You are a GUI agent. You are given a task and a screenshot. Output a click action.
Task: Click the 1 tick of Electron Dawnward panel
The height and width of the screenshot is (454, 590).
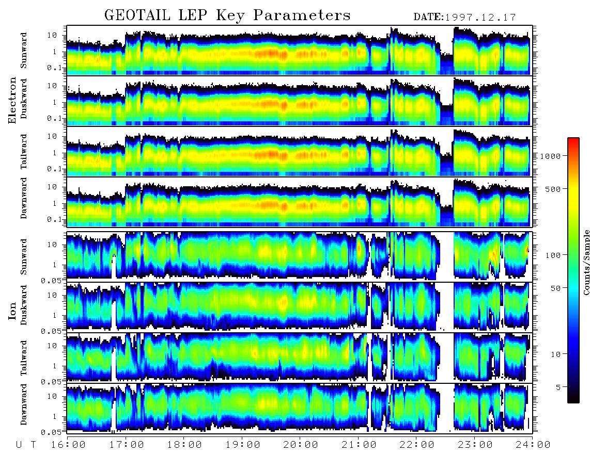coord(54,203)
